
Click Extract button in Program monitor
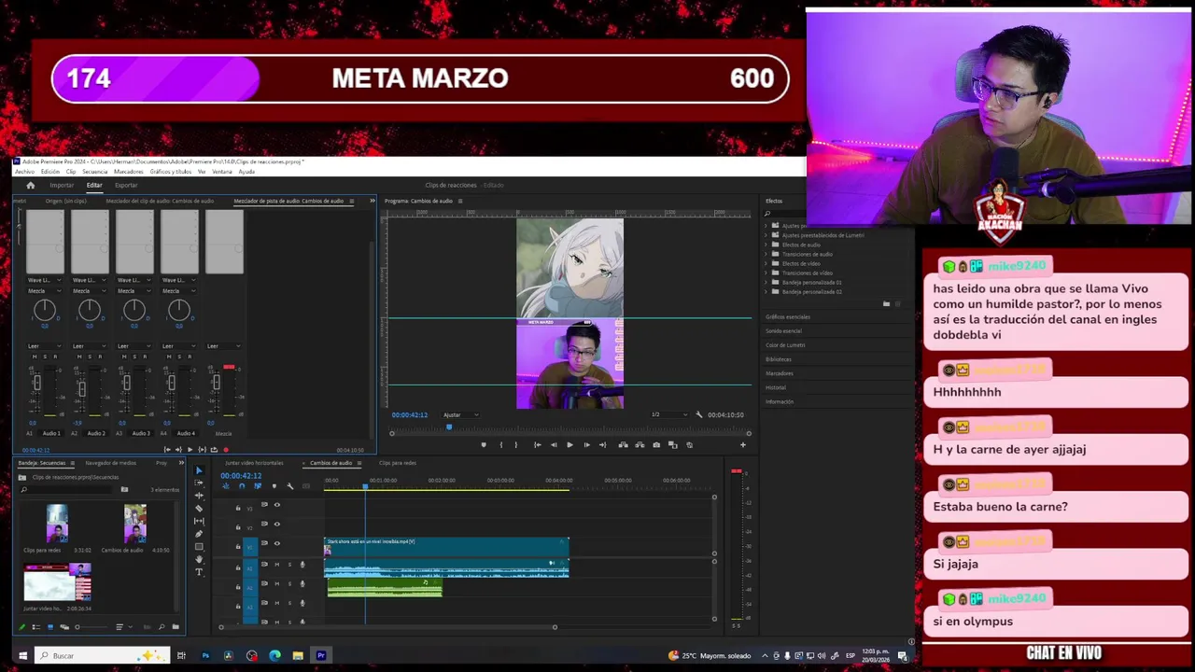(640, 444)
